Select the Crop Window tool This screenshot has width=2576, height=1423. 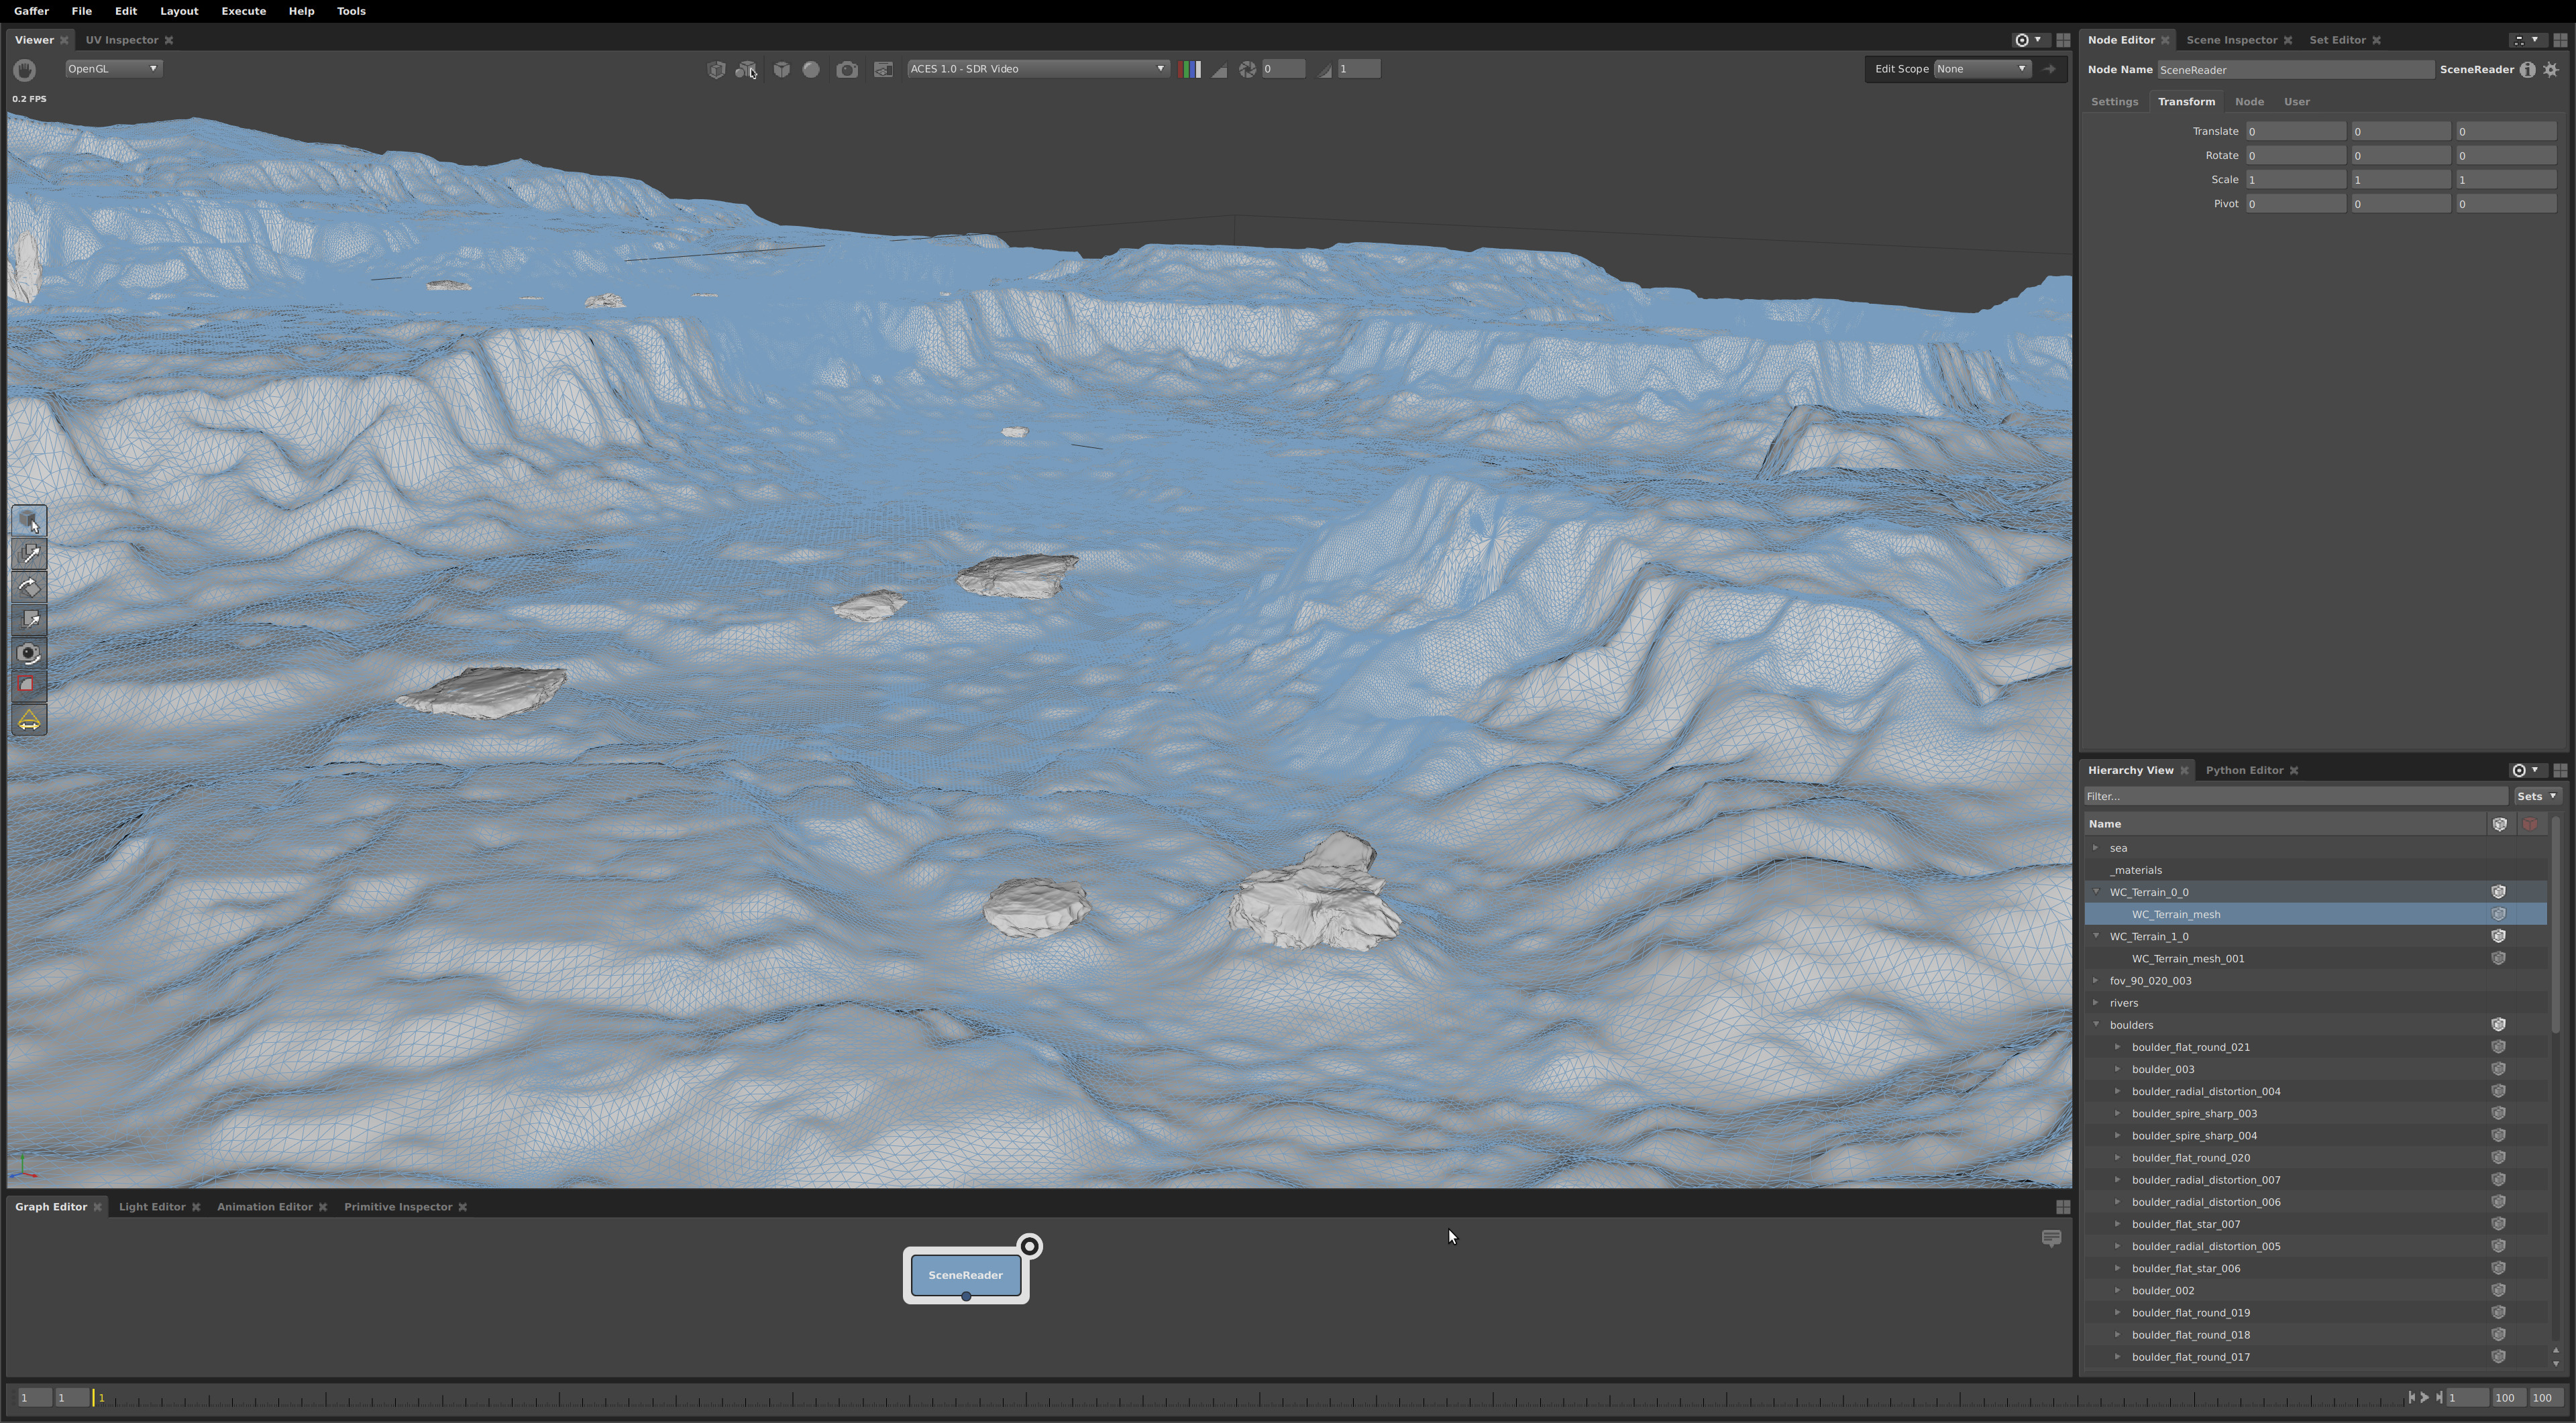(29, 685)
